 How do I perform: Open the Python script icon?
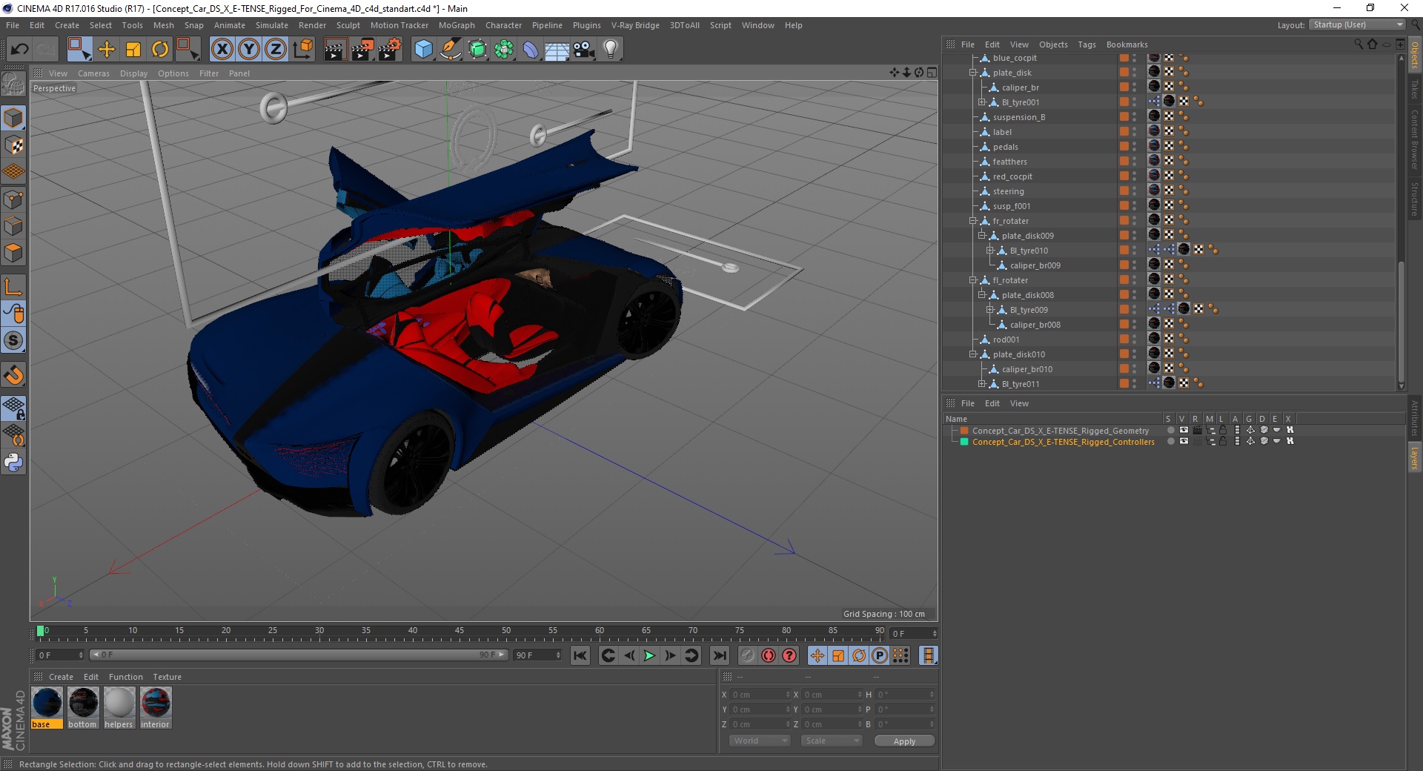click(x=13, y=463)
